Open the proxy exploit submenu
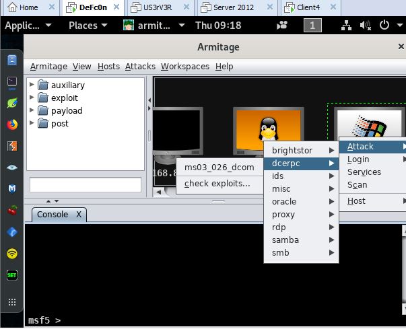 click(x=302, y=215)
